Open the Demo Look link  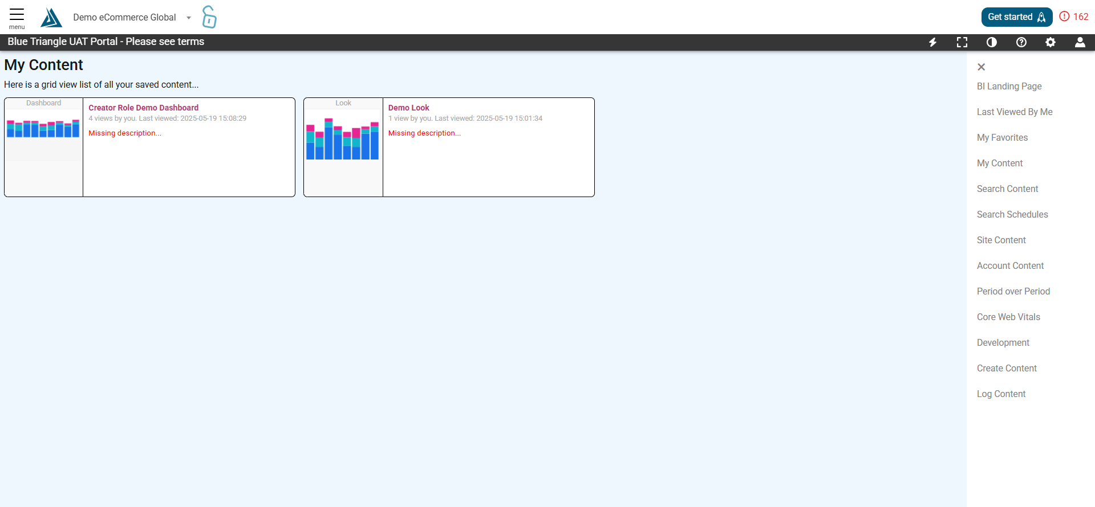coord(408,108)
